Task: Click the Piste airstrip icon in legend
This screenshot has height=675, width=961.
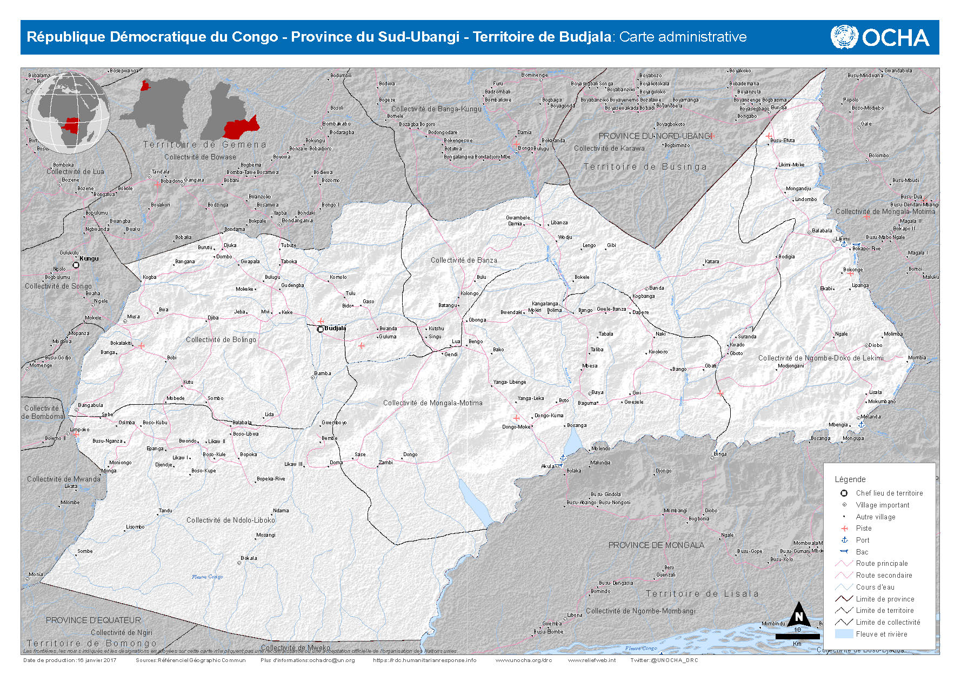Action: 844,529
